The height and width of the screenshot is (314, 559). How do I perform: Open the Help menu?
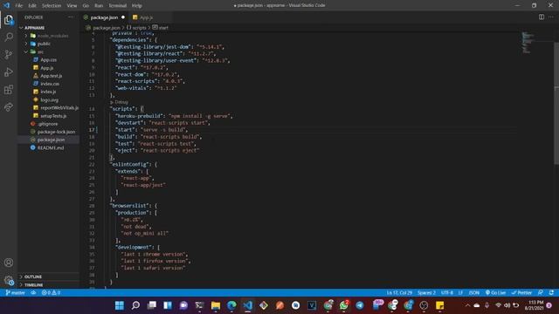point(136,6)
